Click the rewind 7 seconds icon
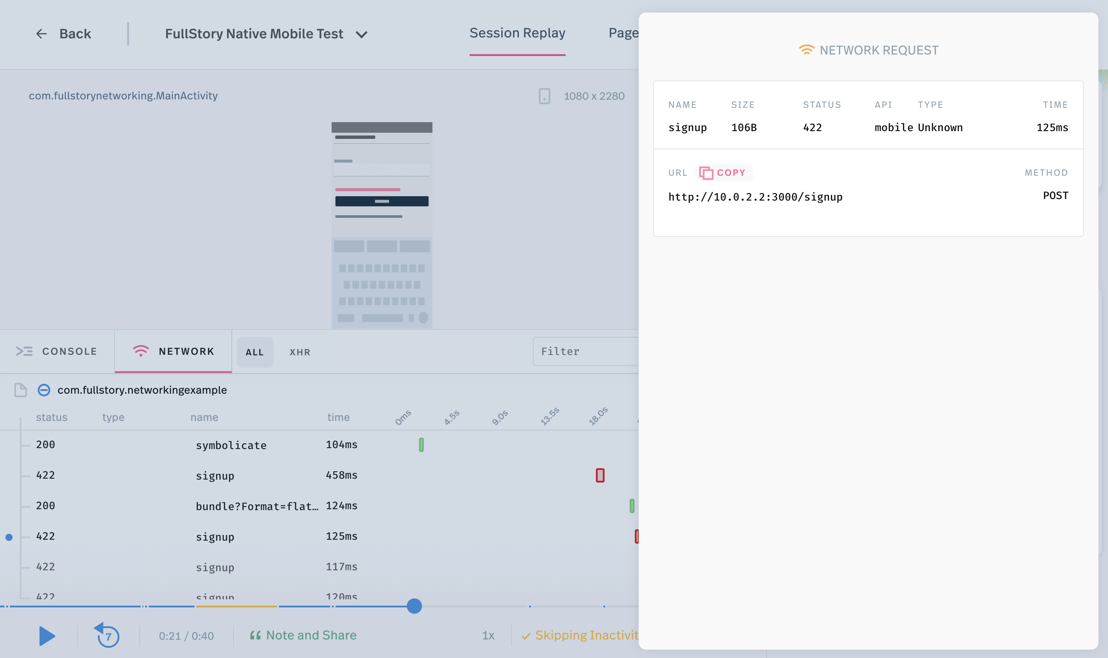Screen dimensions: 1108x658 point(107,635)
